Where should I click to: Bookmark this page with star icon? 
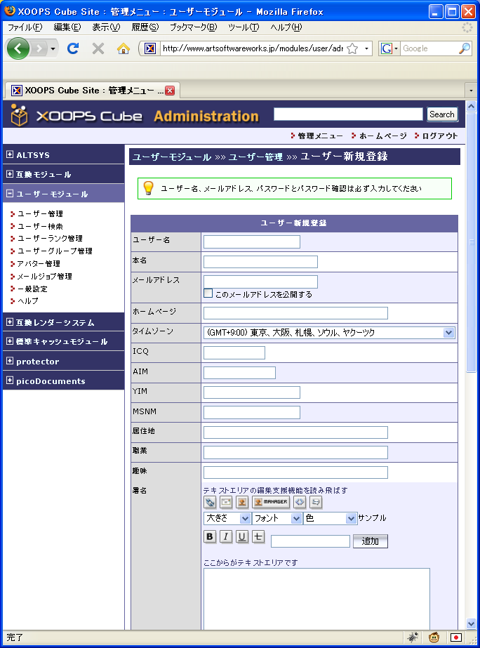pos(352,48)
